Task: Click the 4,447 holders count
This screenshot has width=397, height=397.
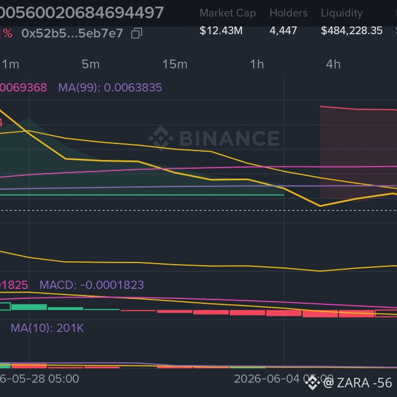Action: coord(283,31)
